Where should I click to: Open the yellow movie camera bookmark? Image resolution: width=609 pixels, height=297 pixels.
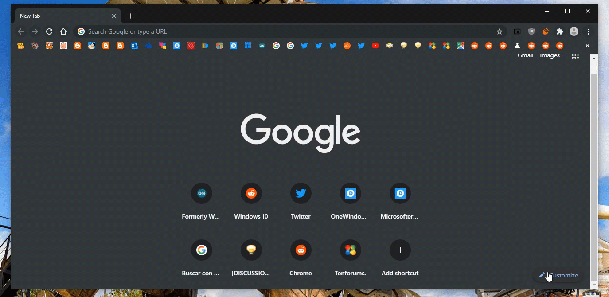pyautogui.click(x=21, y=46)
